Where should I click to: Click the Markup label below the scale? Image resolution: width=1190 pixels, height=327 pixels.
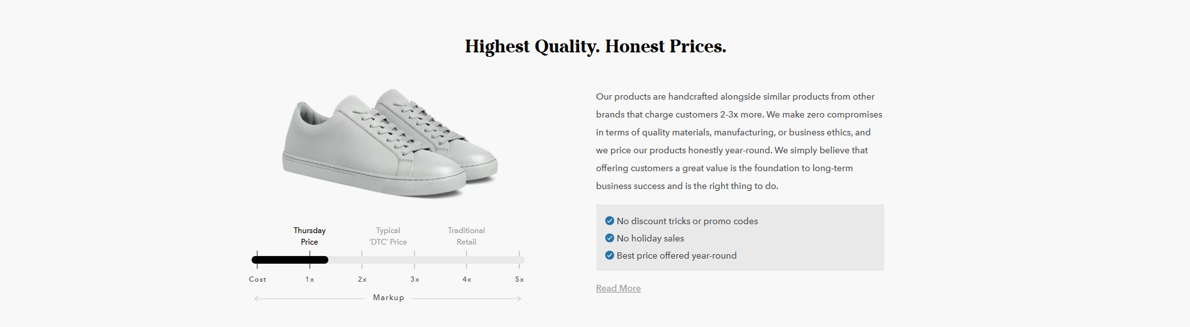pos(388,298)
